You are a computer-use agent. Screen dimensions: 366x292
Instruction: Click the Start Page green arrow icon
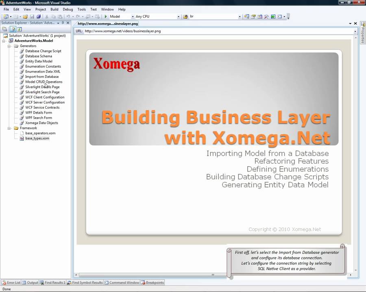click(x=273, y=17)
